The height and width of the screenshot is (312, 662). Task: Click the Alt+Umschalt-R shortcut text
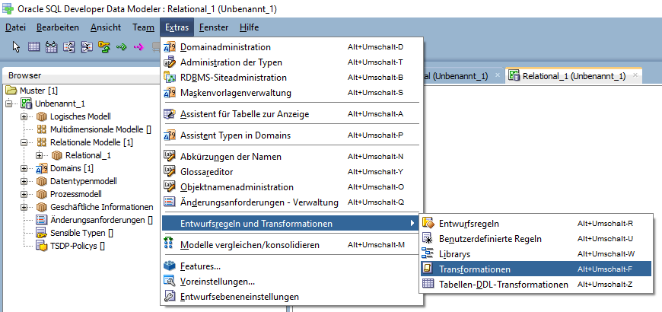click(605, 223)
